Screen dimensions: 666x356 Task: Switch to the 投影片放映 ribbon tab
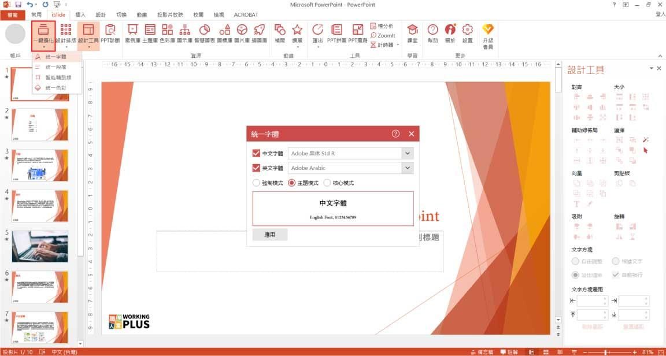pyautogui.click(x=170, y=14)
